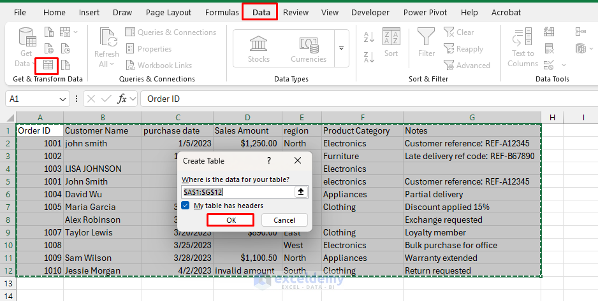Image resolution: width=598 pixels, height=301 pixels.
Task: Confirm Create Table with OK
Action: click(231, 220)
